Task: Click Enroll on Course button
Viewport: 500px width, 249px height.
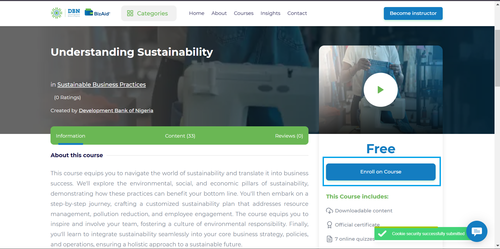Action: pos(381,172)
